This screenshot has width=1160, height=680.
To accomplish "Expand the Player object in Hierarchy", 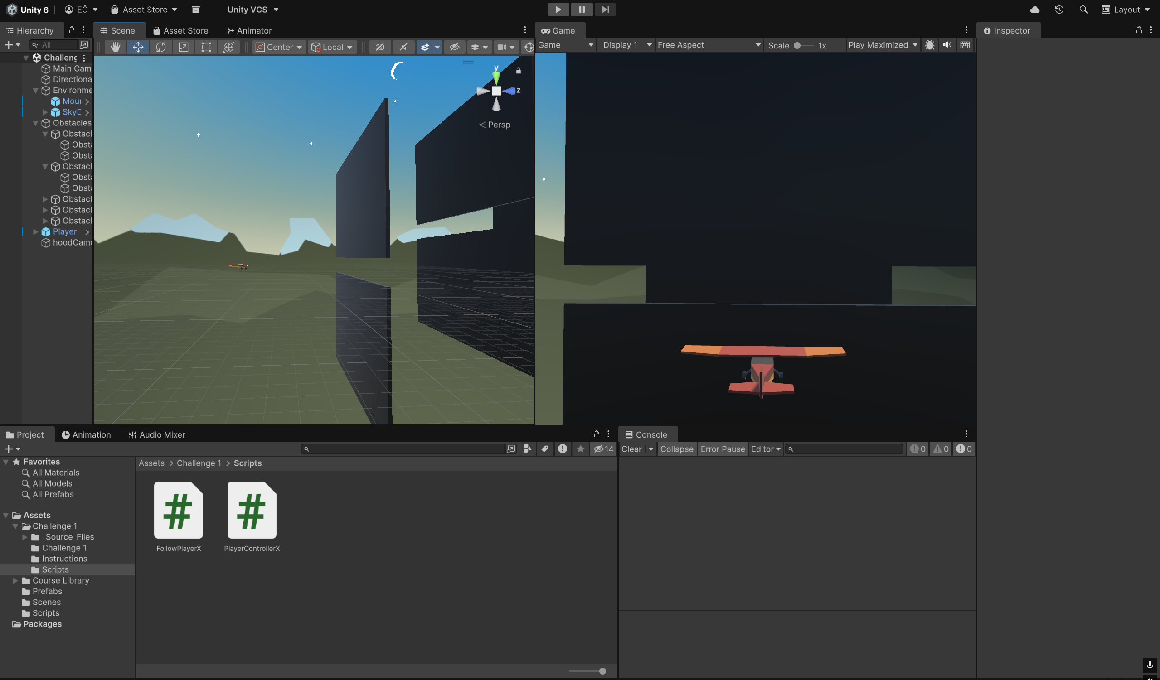I will point(35,232).
